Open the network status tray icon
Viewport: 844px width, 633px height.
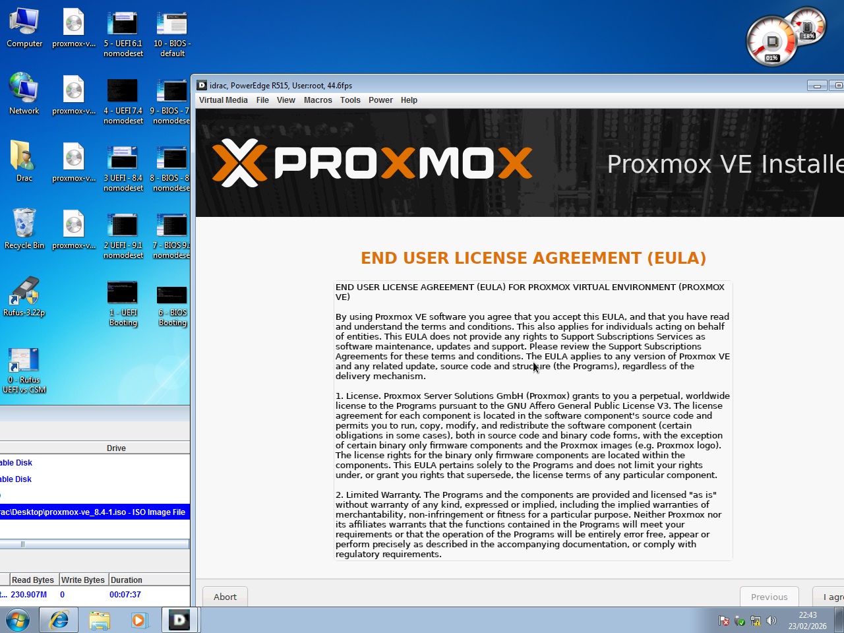[756, 620]
